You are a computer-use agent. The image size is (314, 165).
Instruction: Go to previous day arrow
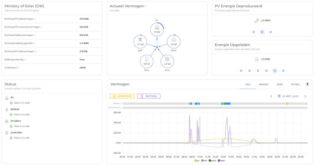tap(271, 96)
